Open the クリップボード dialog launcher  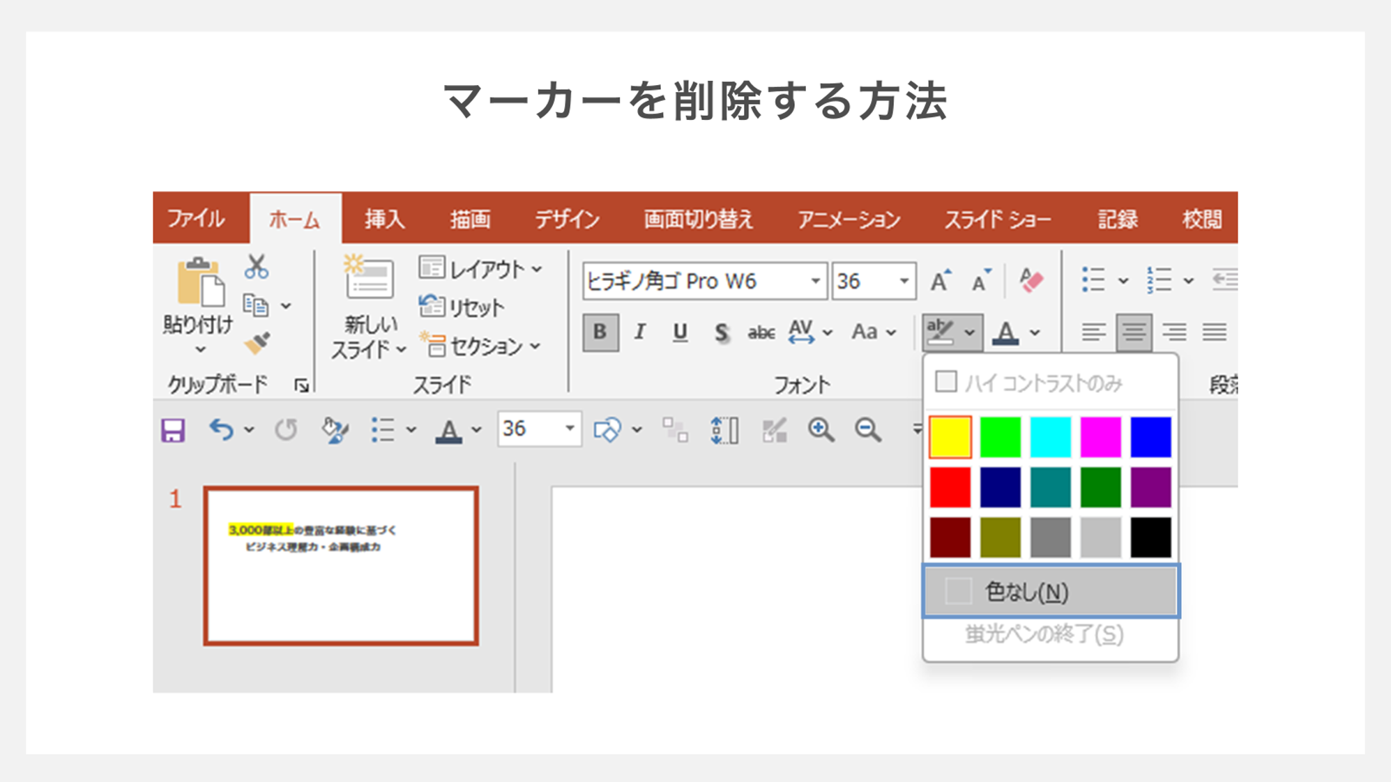click(302, 385)
